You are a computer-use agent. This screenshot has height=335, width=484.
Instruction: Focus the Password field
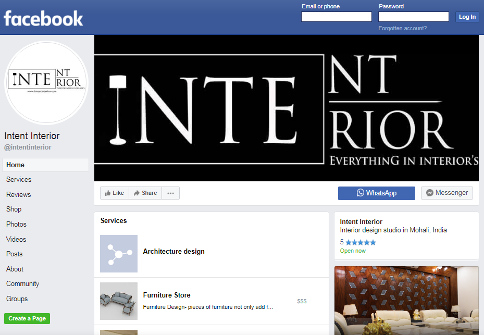(x=414, y=17)
